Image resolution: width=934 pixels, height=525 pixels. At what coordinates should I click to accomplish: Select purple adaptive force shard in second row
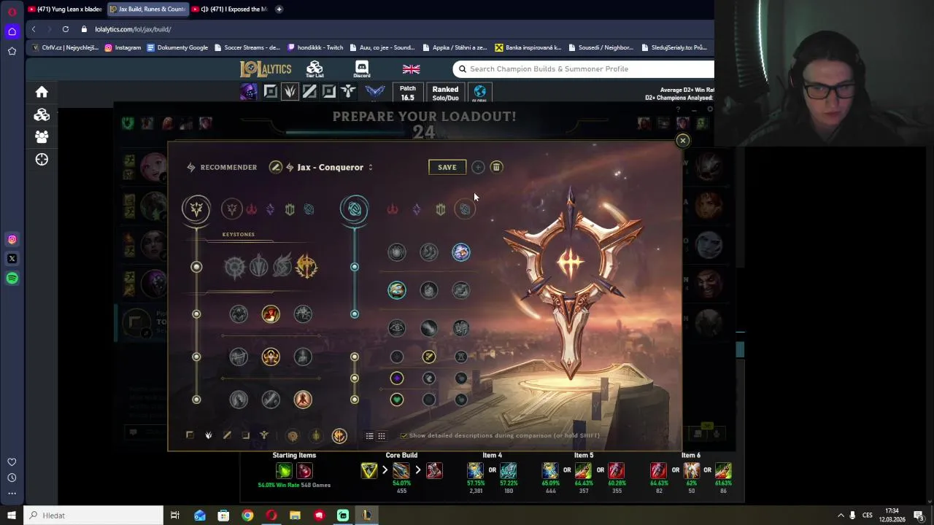tap(396, 378)
